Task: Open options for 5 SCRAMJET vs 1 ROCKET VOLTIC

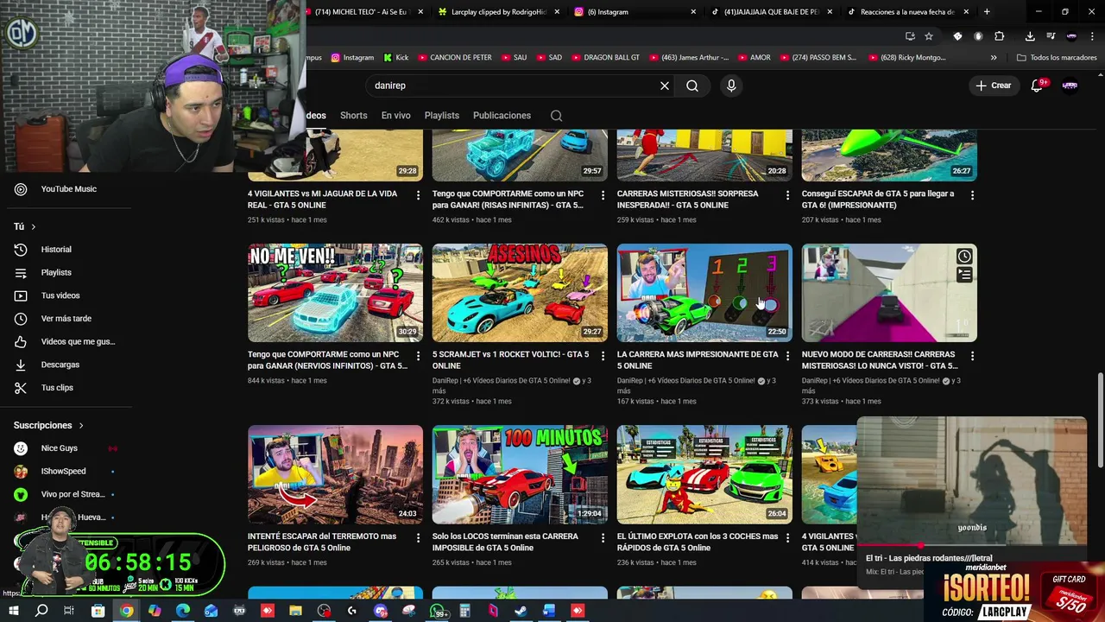Action: (x=603, y=356)
